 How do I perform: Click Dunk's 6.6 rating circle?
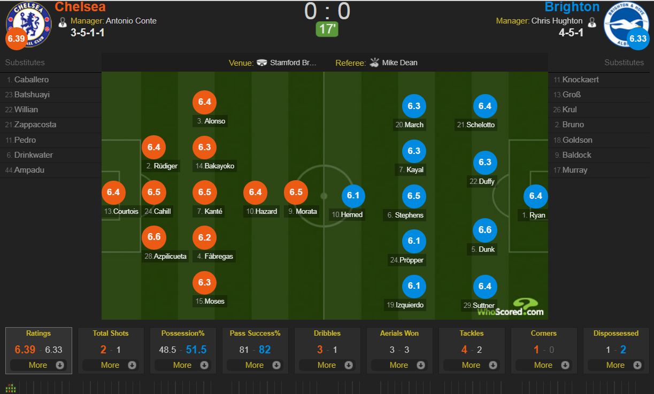[485, 230]
